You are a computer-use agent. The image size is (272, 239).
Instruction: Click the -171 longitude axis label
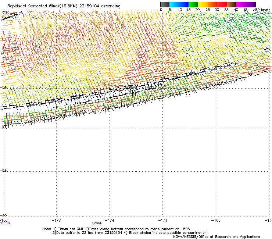point(162,220)
